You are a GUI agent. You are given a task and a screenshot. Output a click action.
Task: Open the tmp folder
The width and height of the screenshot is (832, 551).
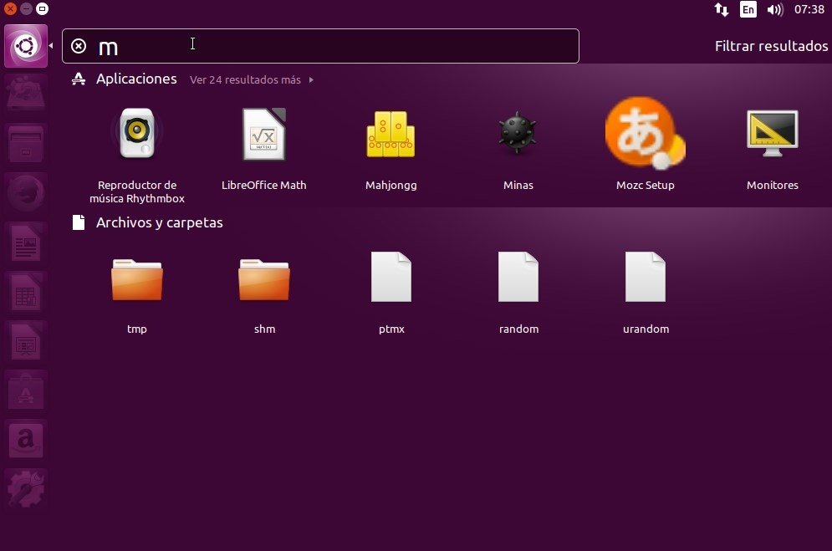pos(137,279)
